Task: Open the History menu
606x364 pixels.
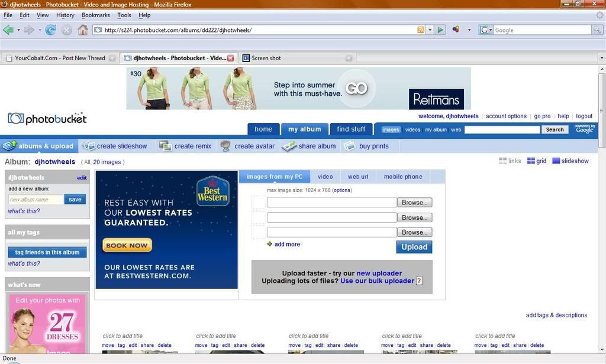Action: tap(65, 15)
